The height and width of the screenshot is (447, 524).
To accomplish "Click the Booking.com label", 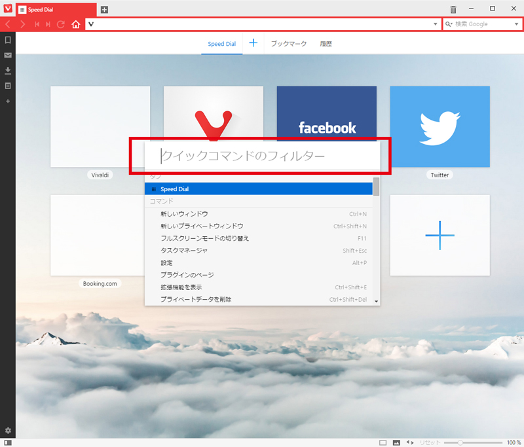I will [100, 283].
